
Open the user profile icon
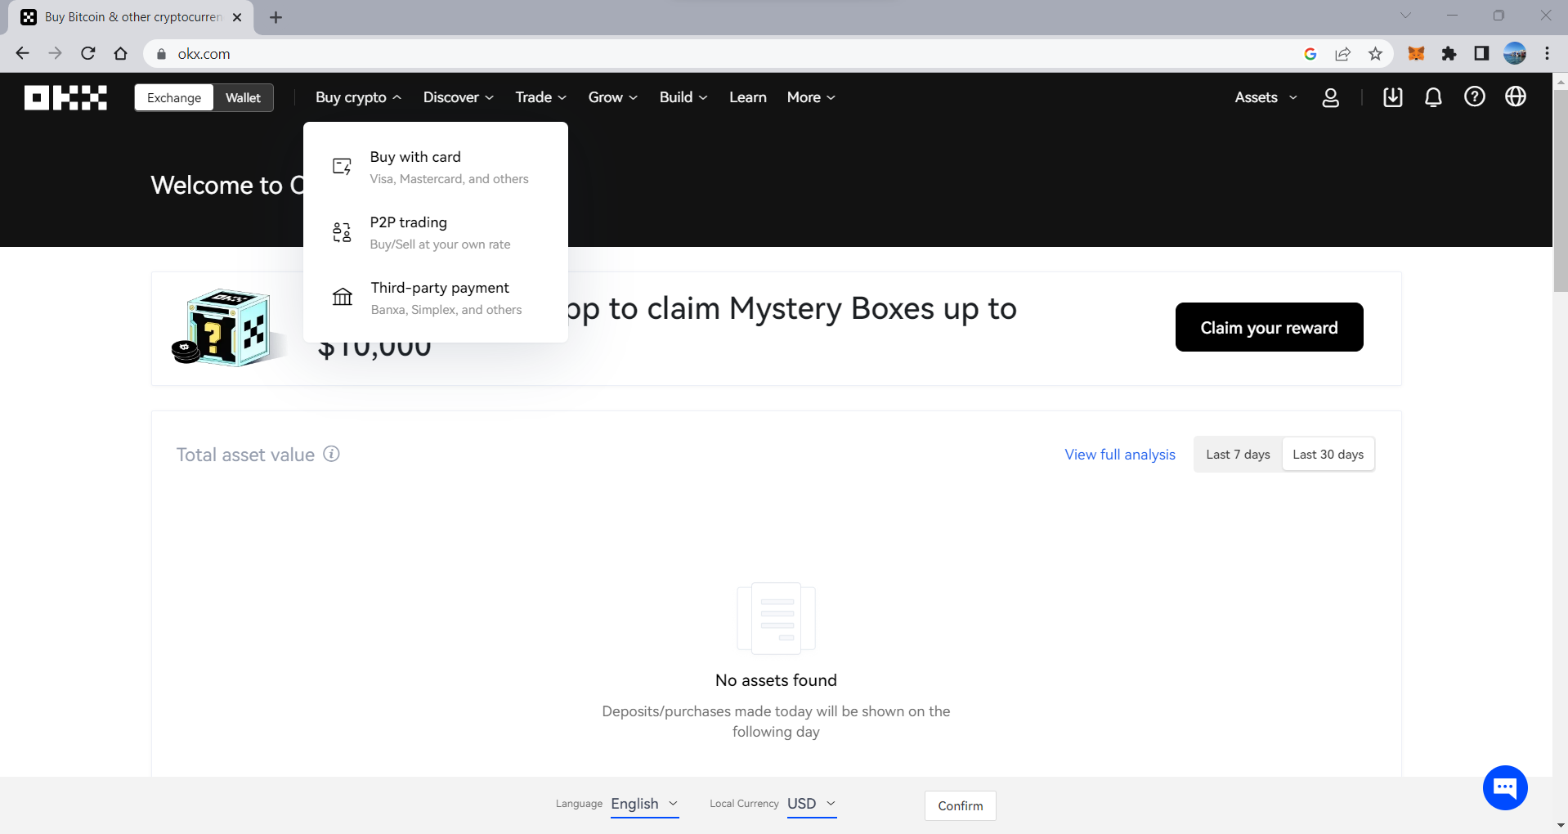tap(1330, 97)
